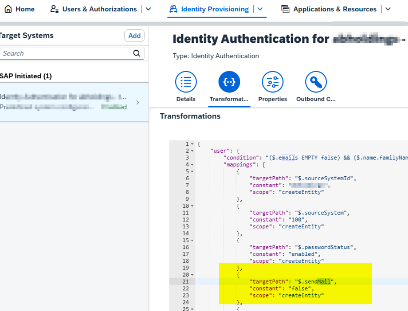
Task: Click the search magnifier icon
Action: pyautogui.click(x=137, y=53)
